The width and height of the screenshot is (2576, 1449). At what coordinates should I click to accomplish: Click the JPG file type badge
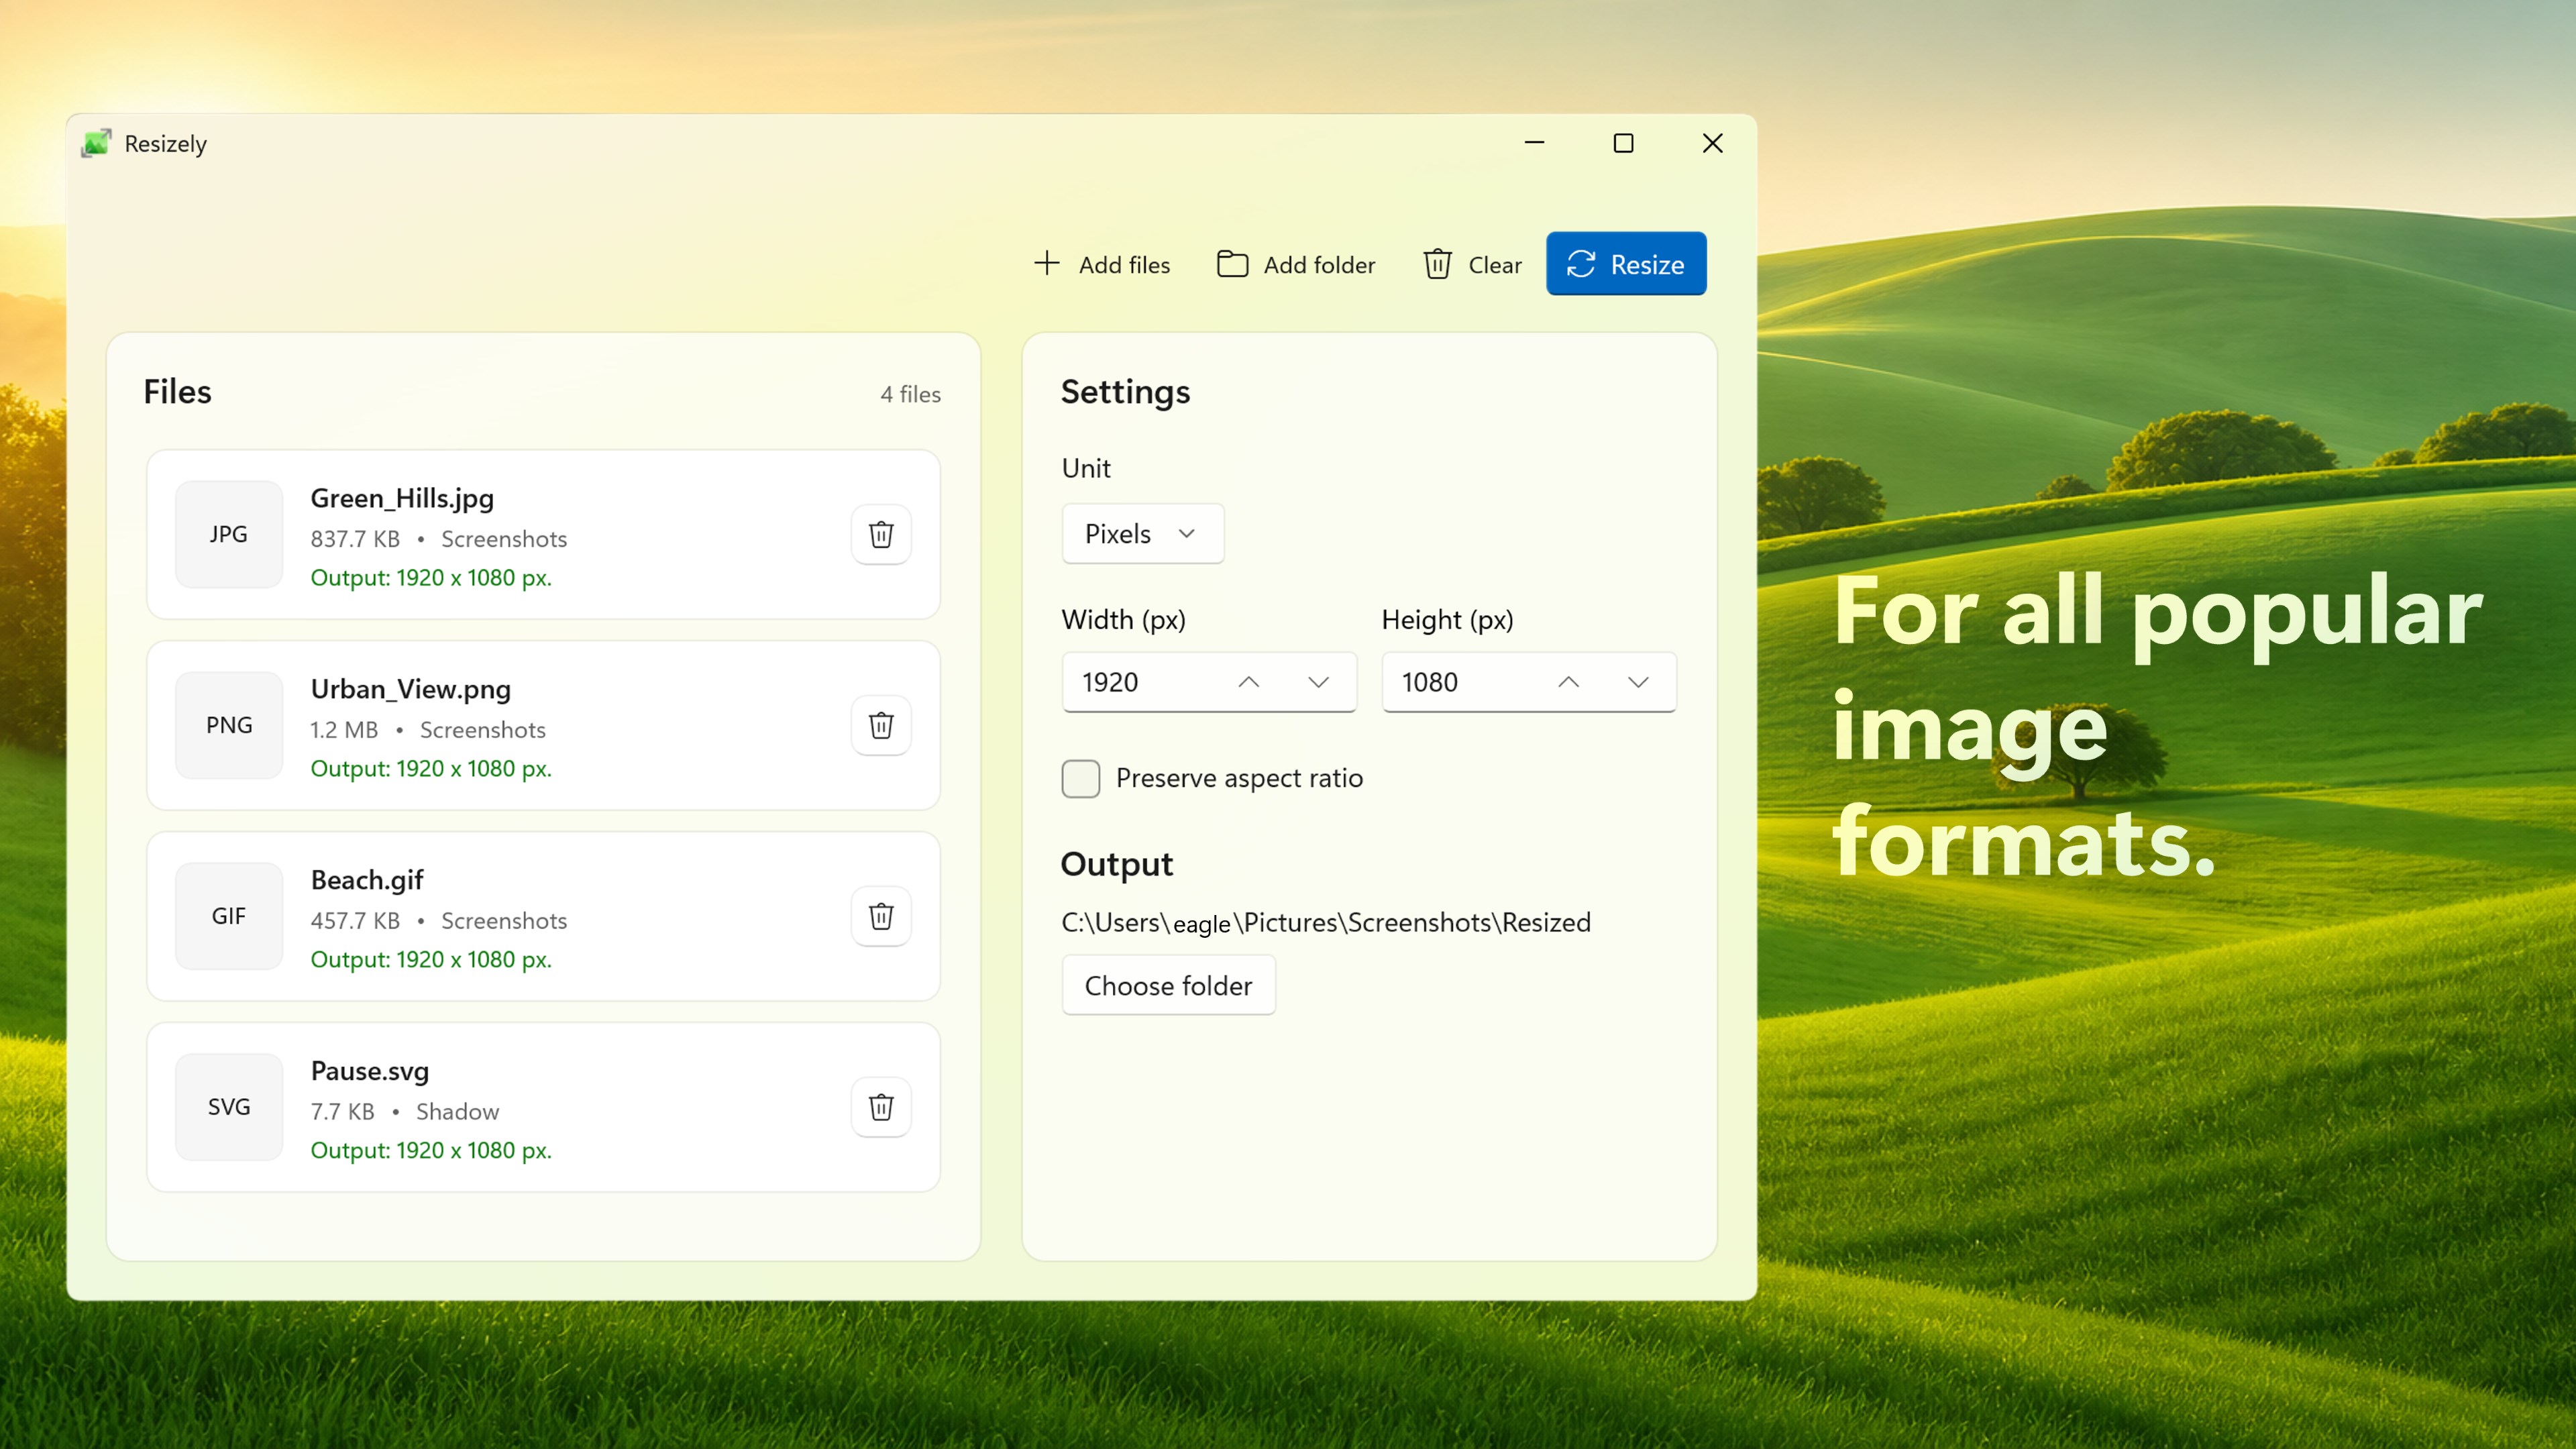coord(229,534)
